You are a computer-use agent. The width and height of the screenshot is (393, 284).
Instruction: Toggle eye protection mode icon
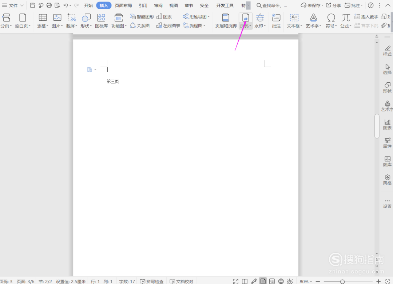(290, 281)
